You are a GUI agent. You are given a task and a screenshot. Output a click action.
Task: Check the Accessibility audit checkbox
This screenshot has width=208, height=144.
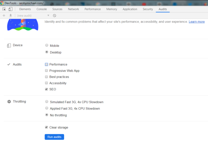(46, 83)
